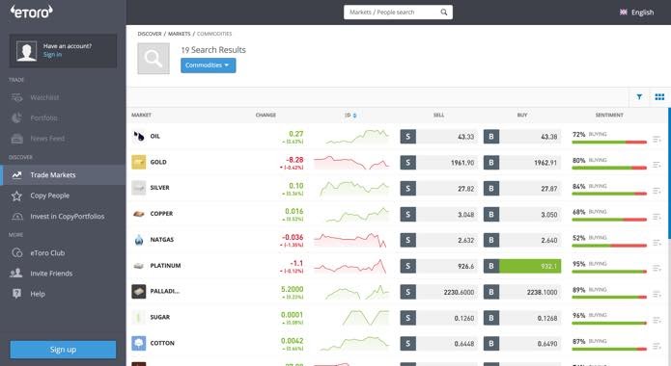
Task: Click the B buy button for COTTON
Action: (x=491, y=343)
